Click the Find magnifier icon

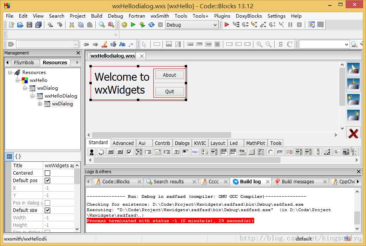click(x=102, y=25)
